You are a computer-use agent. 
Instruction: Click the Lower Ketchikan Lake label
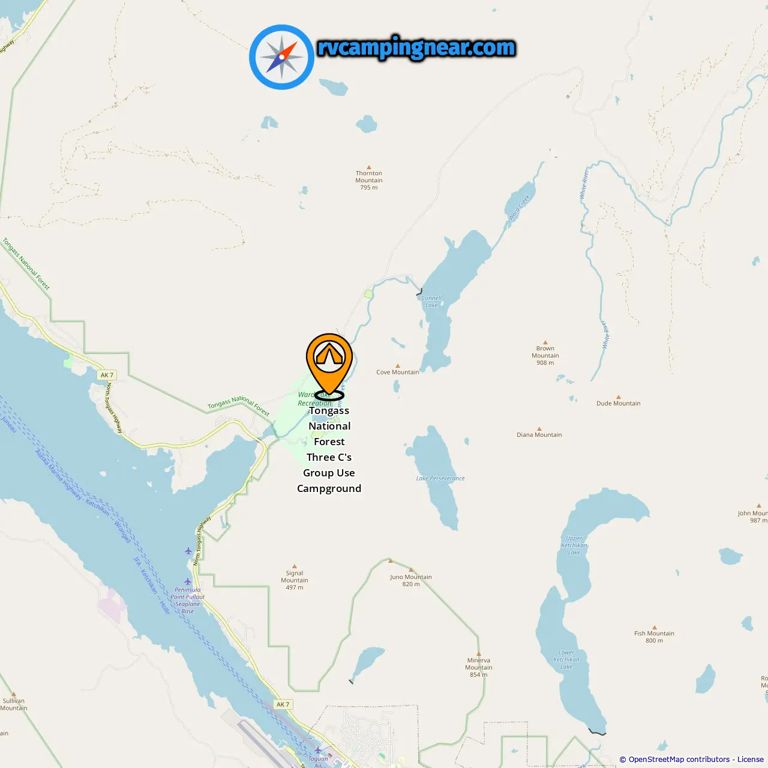point(566,659)
